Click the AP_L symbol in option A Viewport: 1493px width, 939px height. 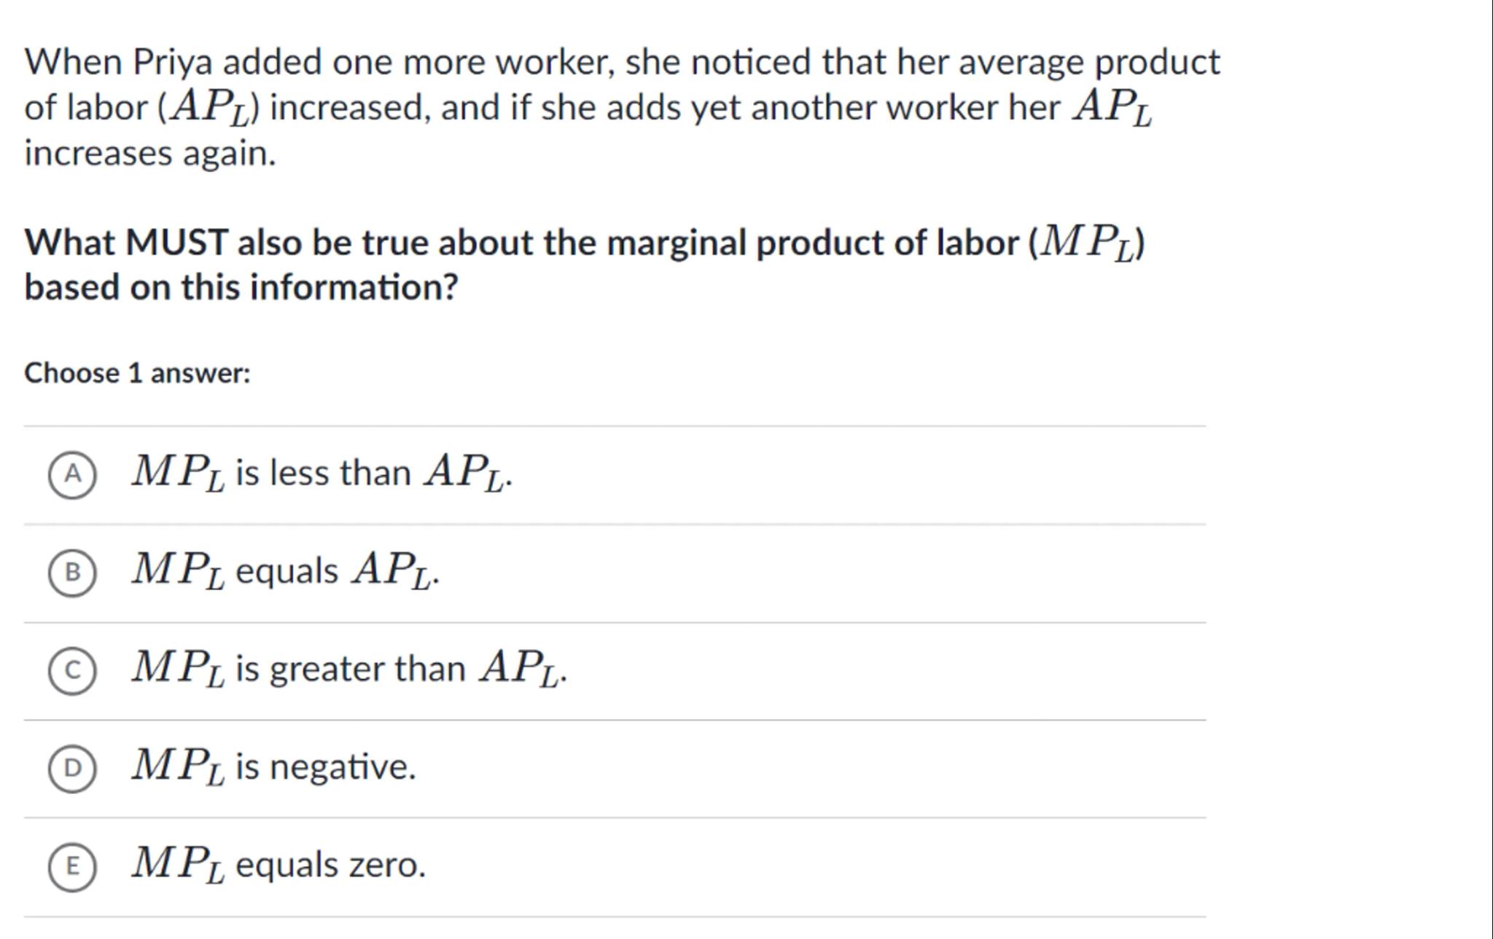click(x=466, y=473)
